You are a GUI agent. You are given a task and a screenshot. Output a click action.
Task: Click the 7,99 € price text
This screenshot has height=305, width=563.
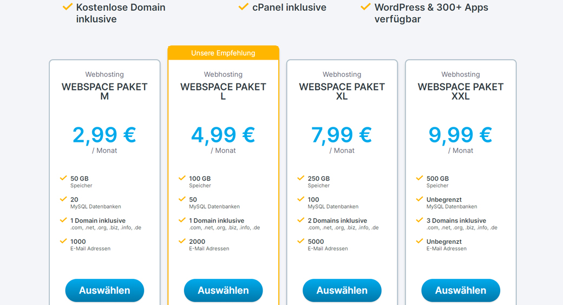pyautogui.click(x=342, y=135)
